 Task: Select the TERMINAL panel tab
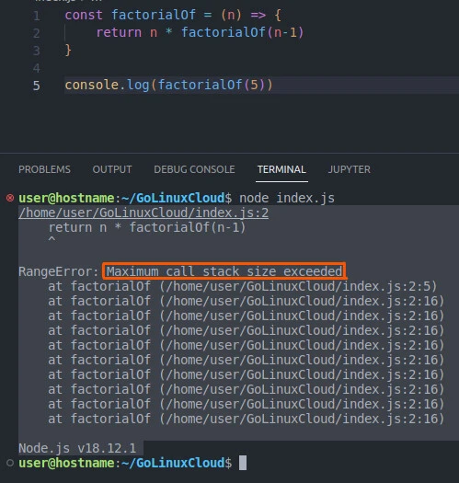pyautogui.click(x=281, y=169)
